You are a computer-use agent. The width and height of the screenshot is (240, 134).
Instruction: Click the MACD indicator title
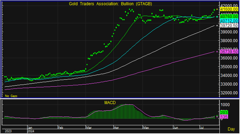110,103
